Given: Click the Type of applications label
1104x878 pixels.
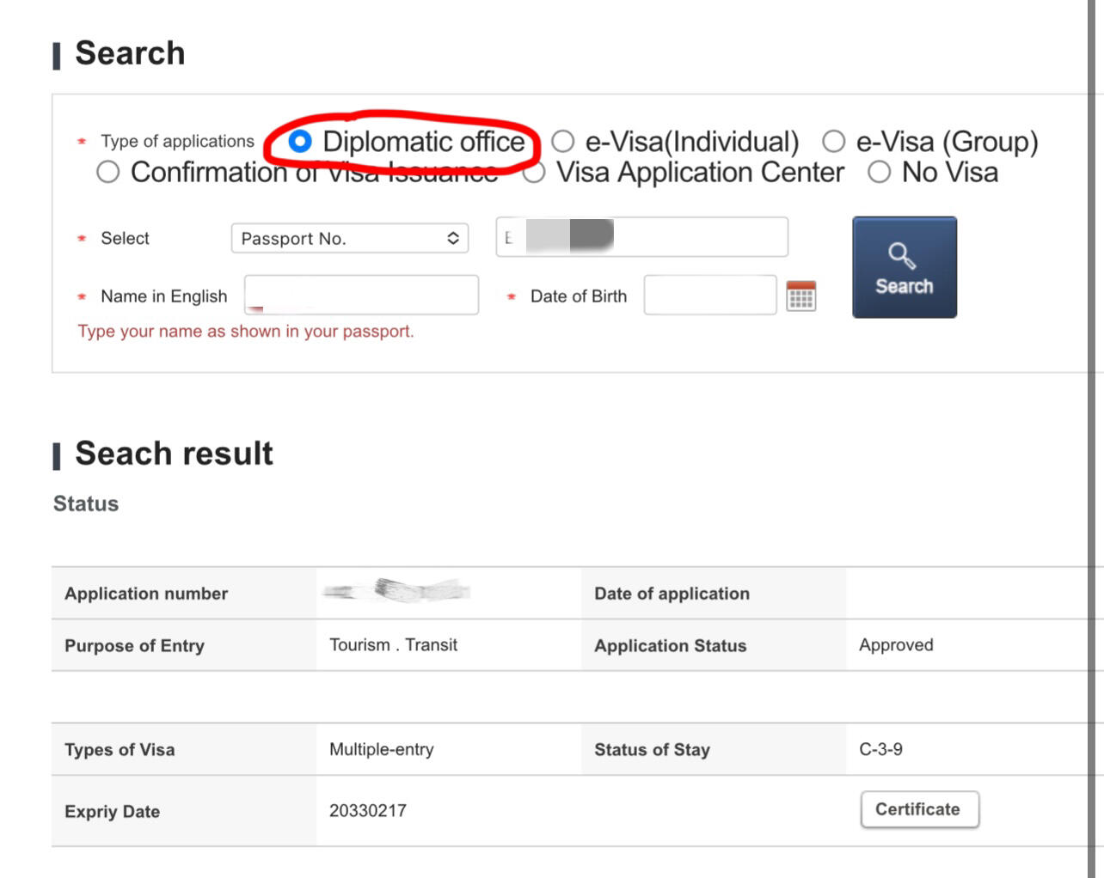Looking at the screenshot, I should click(177, 141).
